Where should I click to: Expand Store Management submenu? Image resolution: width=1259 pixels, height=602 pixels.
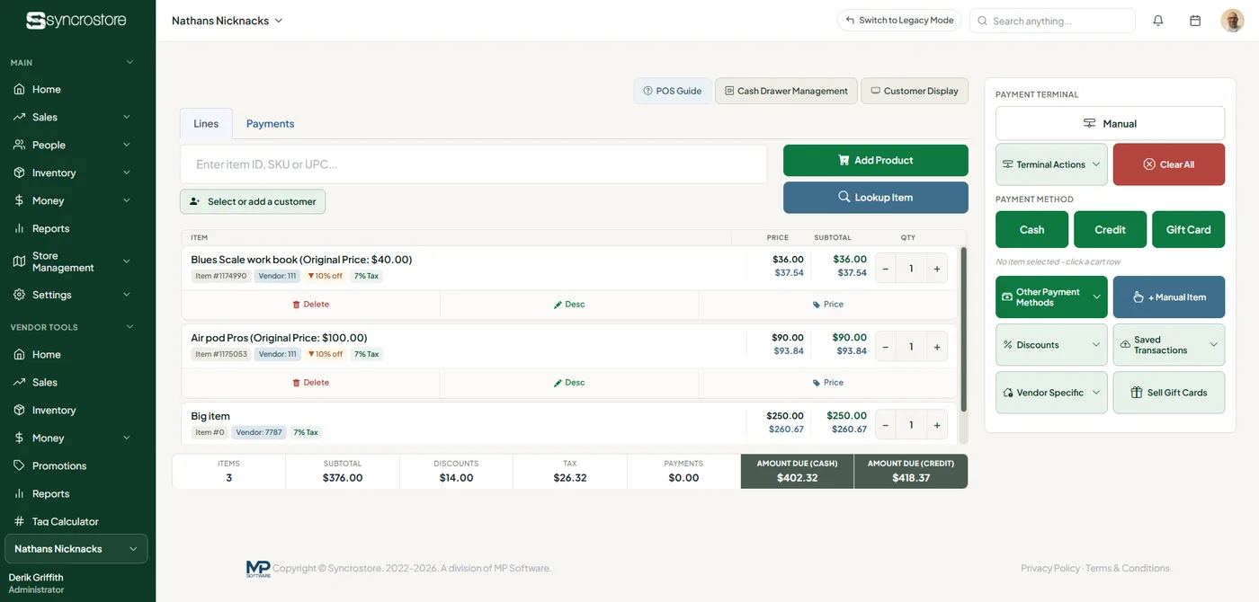pyautogui.click(x=126, y=261)
